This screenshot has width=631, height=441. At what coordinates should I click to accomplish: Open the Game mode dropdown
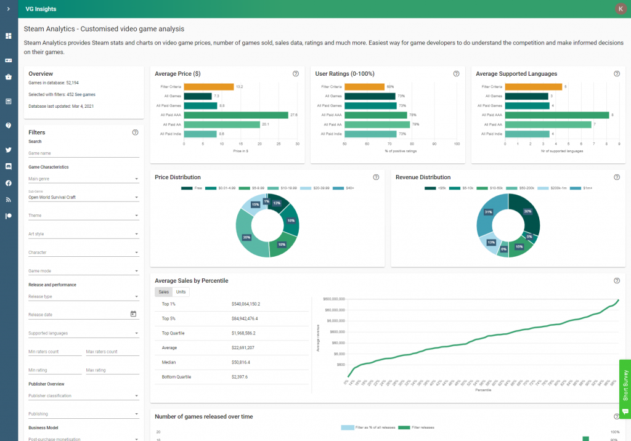[x=84, y=271]
